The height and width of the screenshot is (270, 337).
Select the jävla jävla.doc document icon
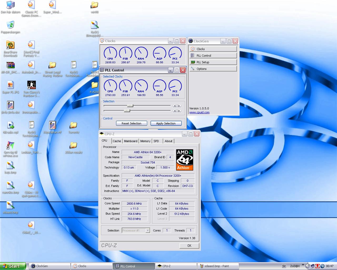(11, 108)
